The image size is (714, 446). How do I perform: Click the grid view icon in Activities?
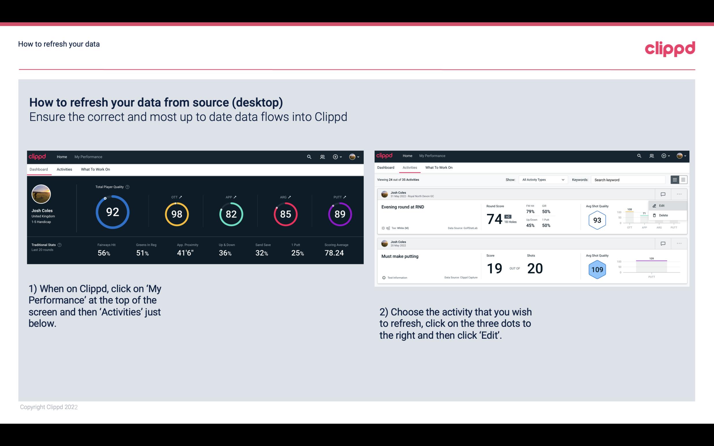pyautogui.click(x=683, y=179)
